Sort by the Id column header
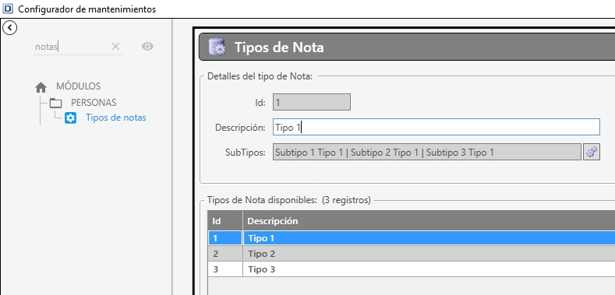Screen dimensions: 615x295 point(225,221)
